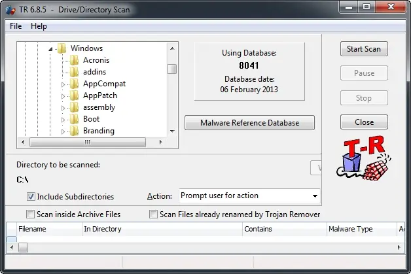The width and height of the screenshot is (411, 274).
Task: Select the addins tree item
Action: (x=94, y=72)
